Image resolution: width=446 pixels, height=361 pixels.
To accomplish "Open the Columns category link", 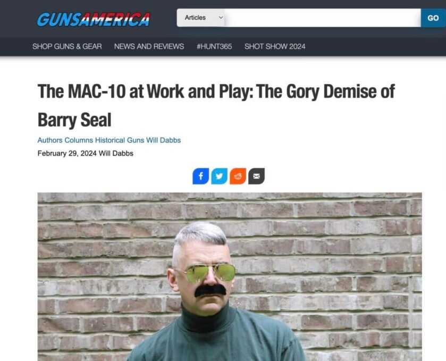I will coord(79,140).
